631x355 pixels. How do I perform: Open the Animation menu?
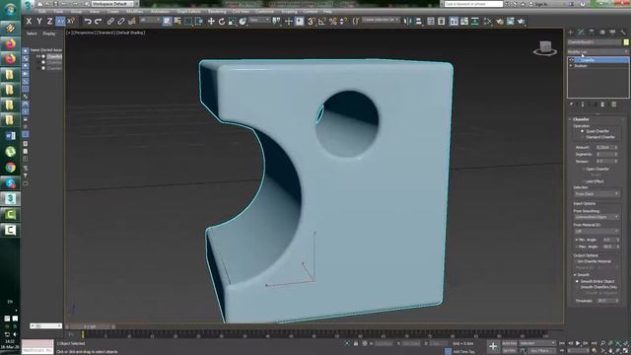tap(160, 12)
